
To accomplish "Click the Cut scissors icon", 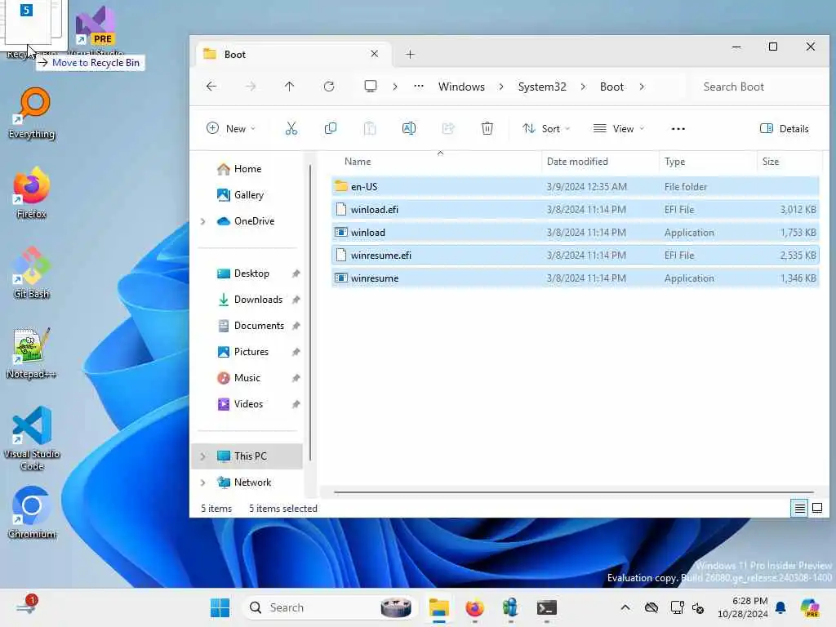I will (x=291, y=128).
